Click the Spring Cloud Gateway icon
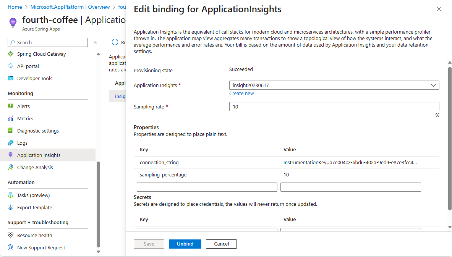The height and width of the screenshot is (257, 452). 11,54
